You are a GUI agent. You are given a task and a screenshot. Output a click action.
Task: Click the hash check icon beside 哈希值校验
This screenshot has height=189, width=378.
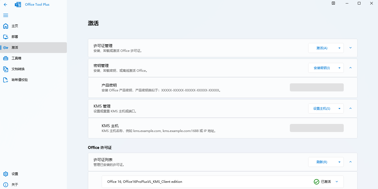[x=6, y=80]
